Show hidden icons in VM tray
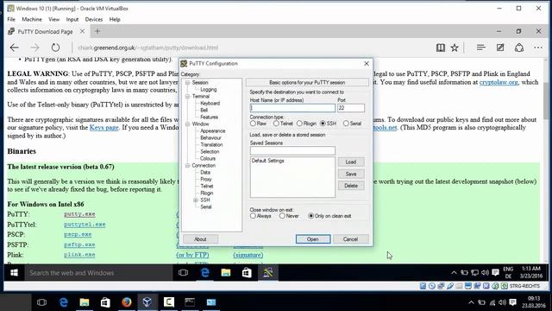 click(x=454, y=273)
